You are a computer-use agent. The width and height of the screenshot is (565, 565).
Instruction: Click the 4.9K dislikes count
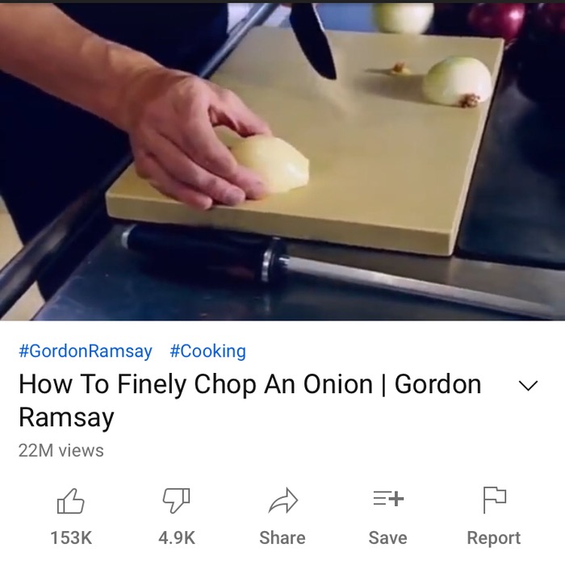point(177,538)
